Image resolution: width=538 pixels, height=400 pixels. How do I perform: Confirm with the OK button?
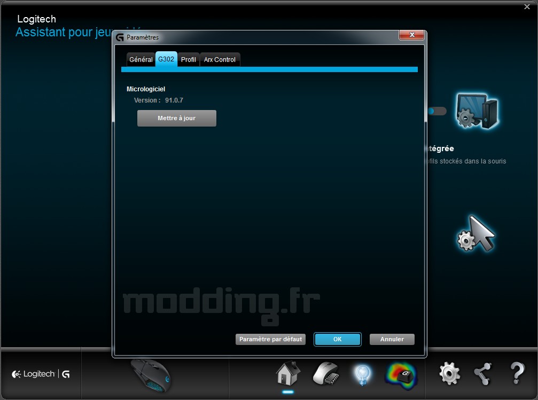337,339
